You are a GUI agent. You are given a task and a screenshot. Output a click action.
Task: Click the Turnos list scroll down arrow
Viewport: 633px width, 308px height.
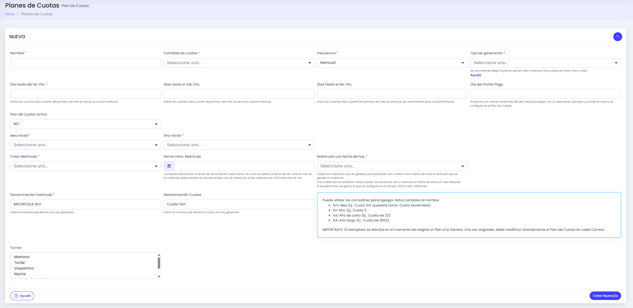159,276
